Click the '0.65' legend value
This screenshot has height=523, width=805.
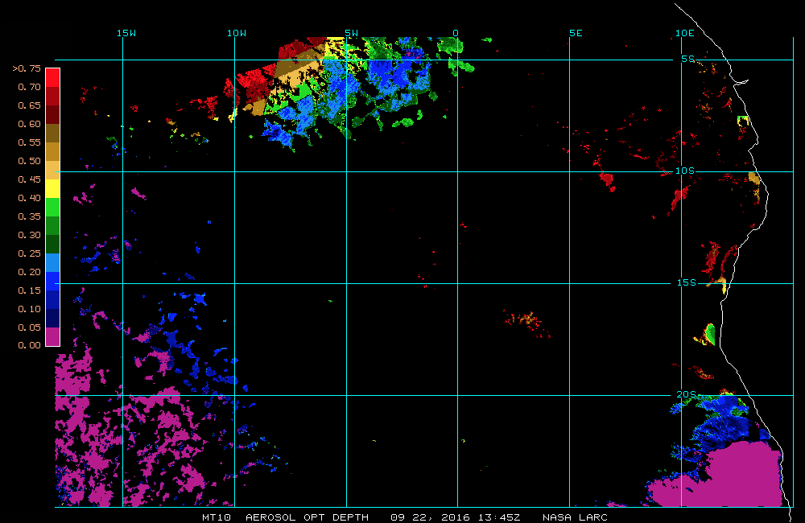coord(29,105)
